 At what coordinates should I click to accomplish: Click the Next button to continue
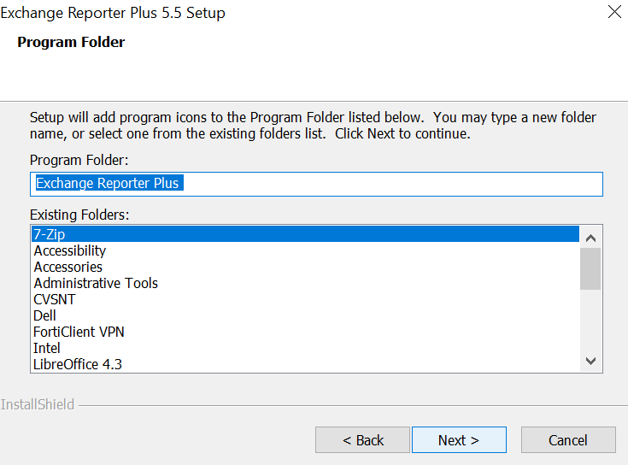tap(458, 440)
